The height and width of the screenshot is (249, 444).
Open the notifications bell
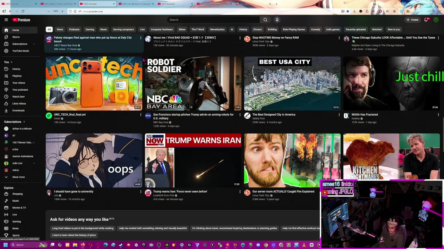[x=426, y=20]
